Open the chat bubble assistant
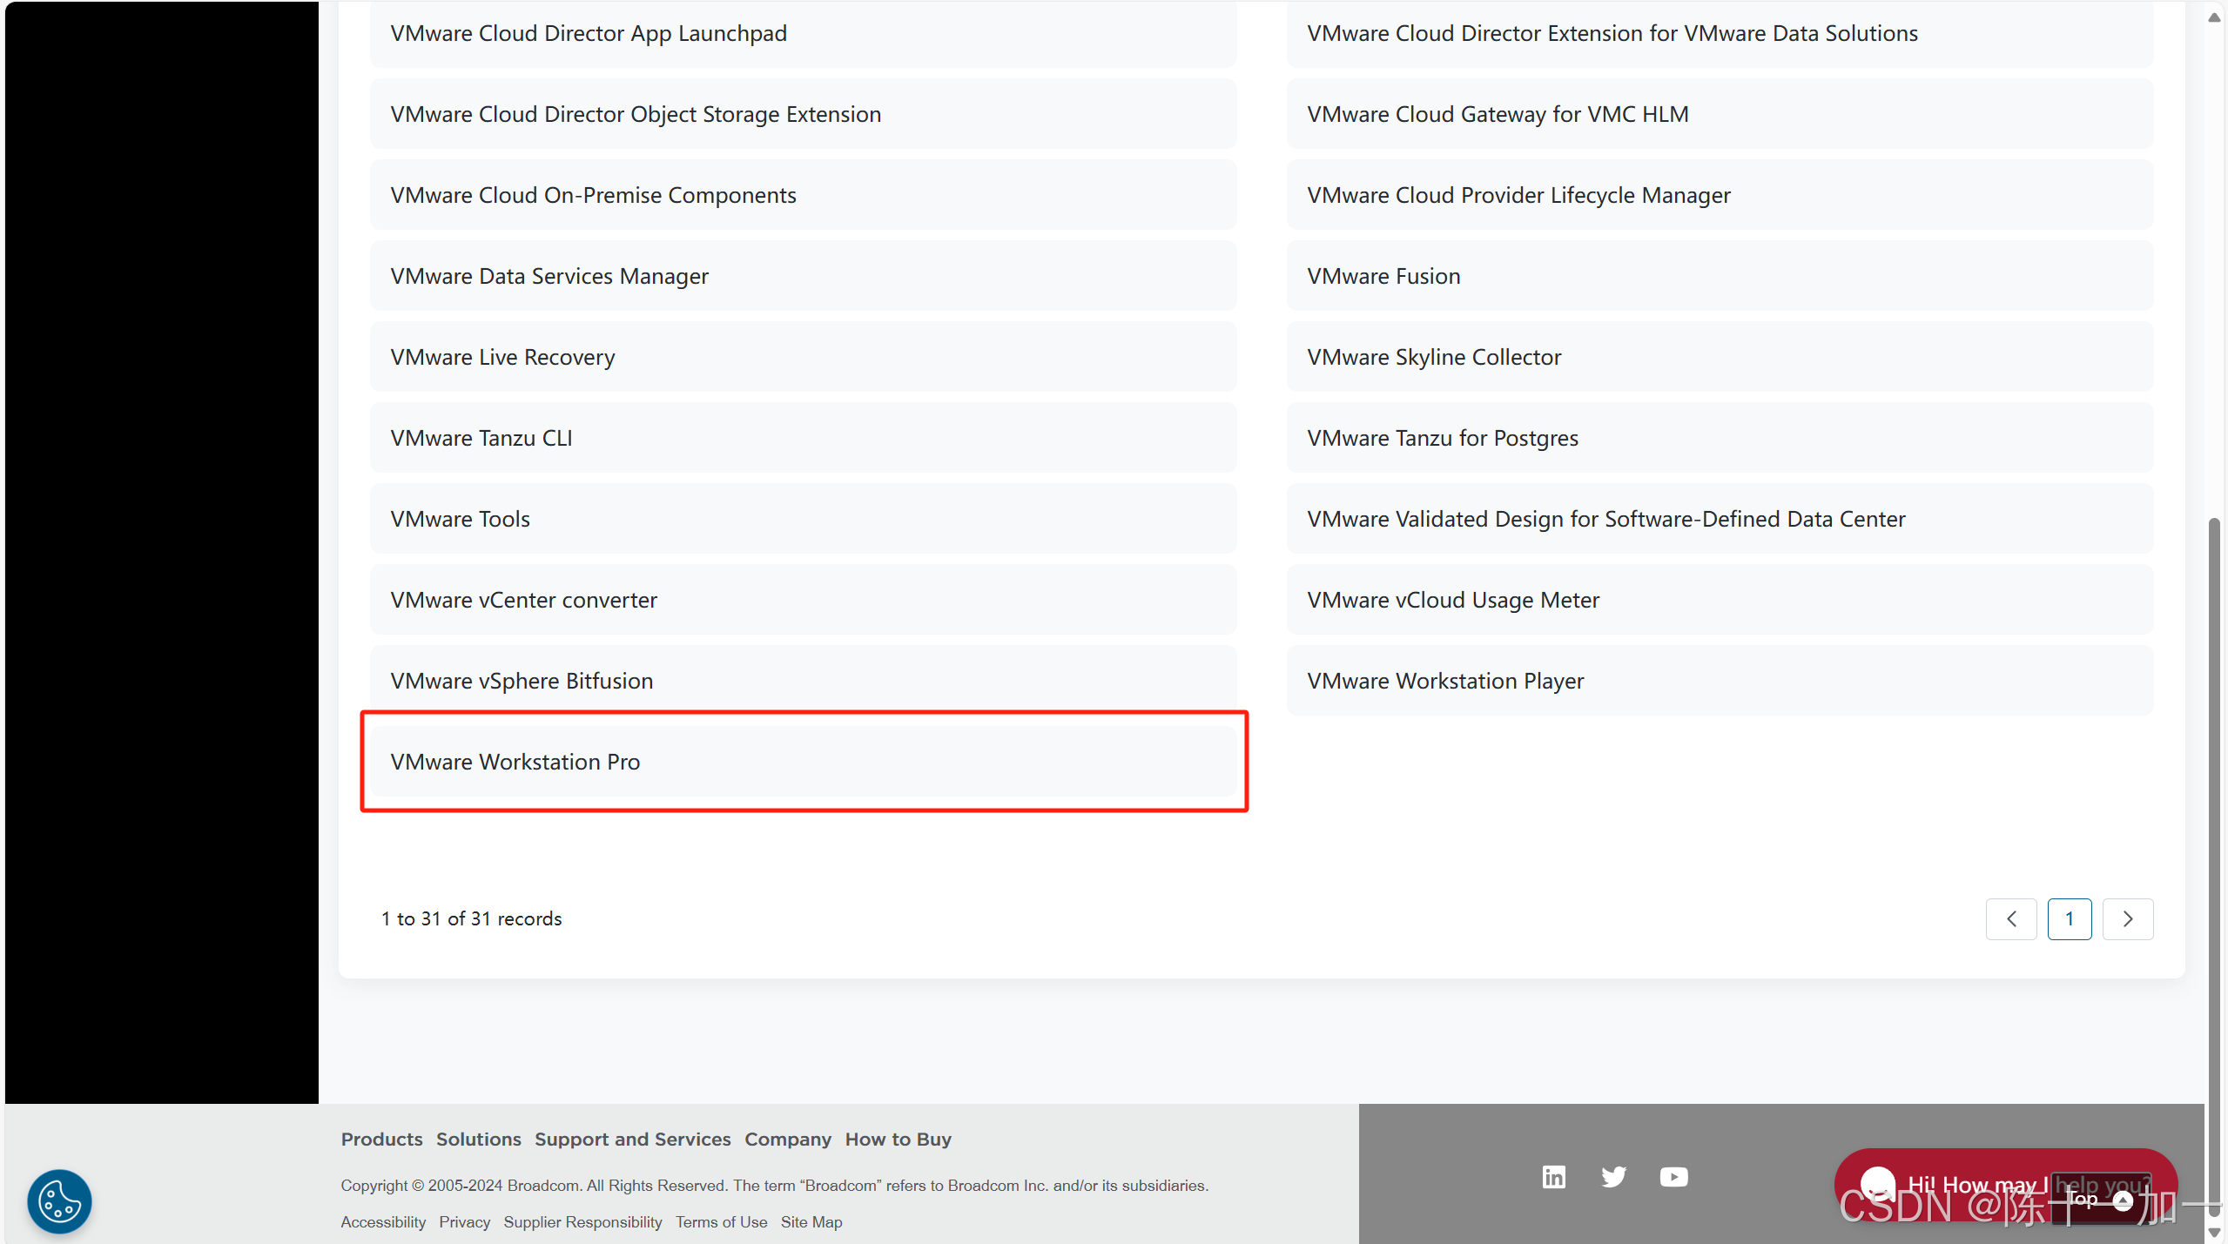 coord(1878,1184)
